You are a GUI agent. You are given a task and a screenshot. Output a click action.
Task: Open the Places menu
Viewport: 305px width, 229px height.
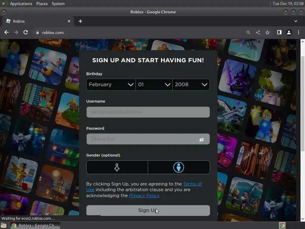(x=42, y=4)
